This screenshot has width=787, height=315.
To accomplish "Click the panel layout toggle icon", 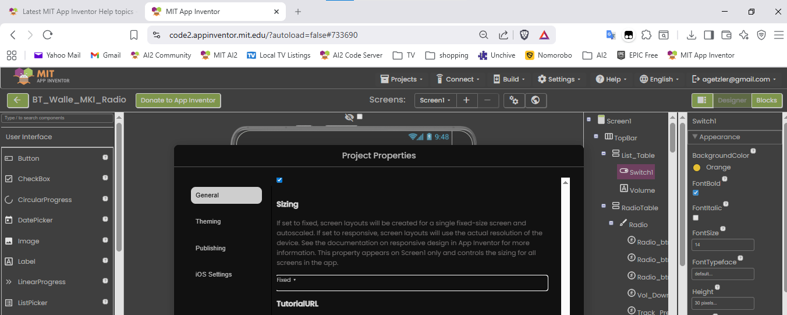I will 702,100.
